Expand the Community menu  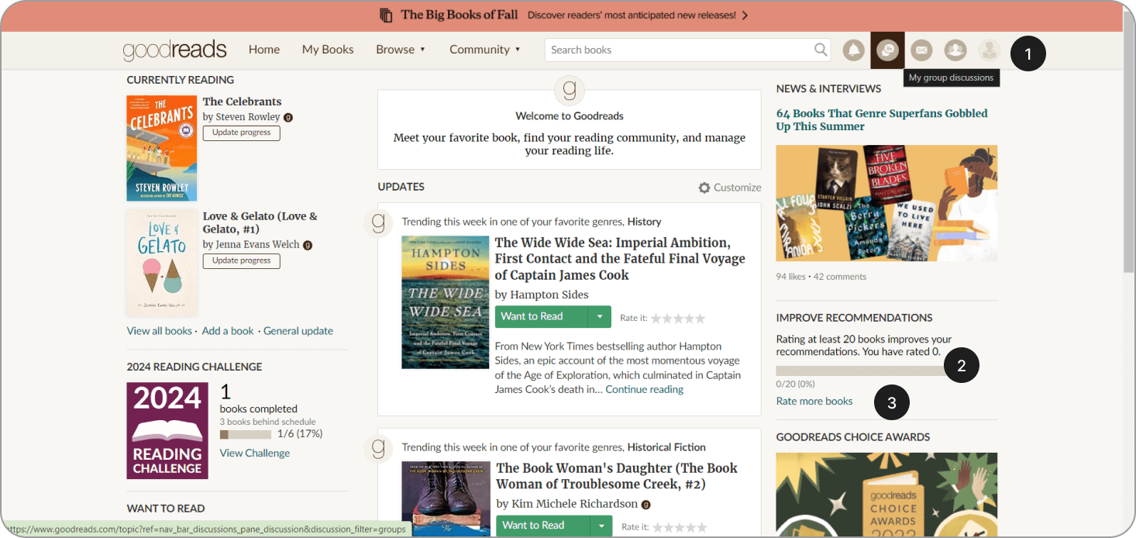tap(485, 50)
